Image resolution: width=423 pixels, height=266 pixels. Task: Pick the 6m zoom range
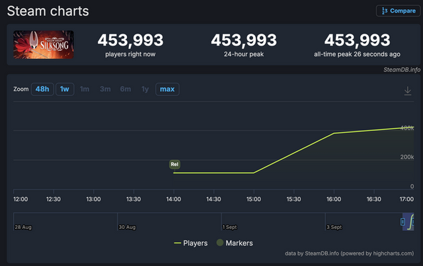coord(126,89)
